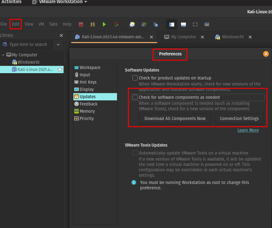Enable Check for product updates on startup

(135, 78)
